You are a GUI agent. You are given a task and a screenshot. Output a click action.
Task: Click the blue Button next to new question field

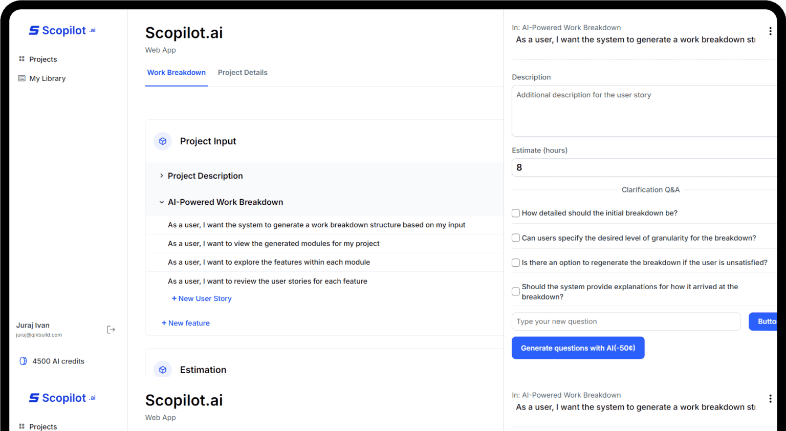(x=763, y=321)
